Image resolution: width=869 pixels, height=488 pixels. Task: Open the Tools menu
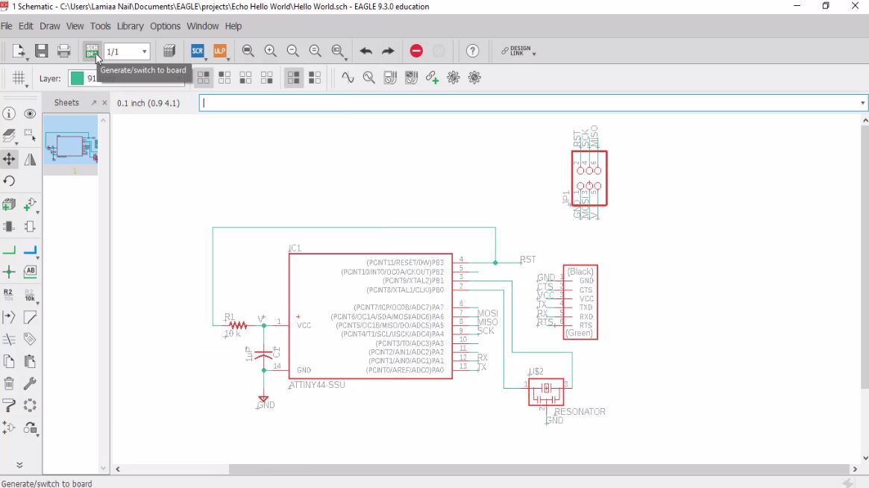click(x=100, y=26)
